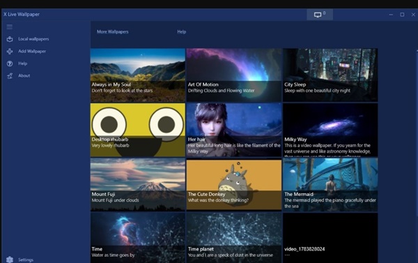Choose the Milky Way wallpaper
The height and width of the screenshot is (263, 418).
(330, 130)
